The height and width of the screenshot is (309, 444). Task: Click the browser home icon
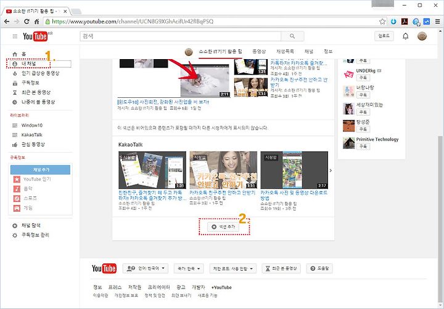[x=36, y=22]
